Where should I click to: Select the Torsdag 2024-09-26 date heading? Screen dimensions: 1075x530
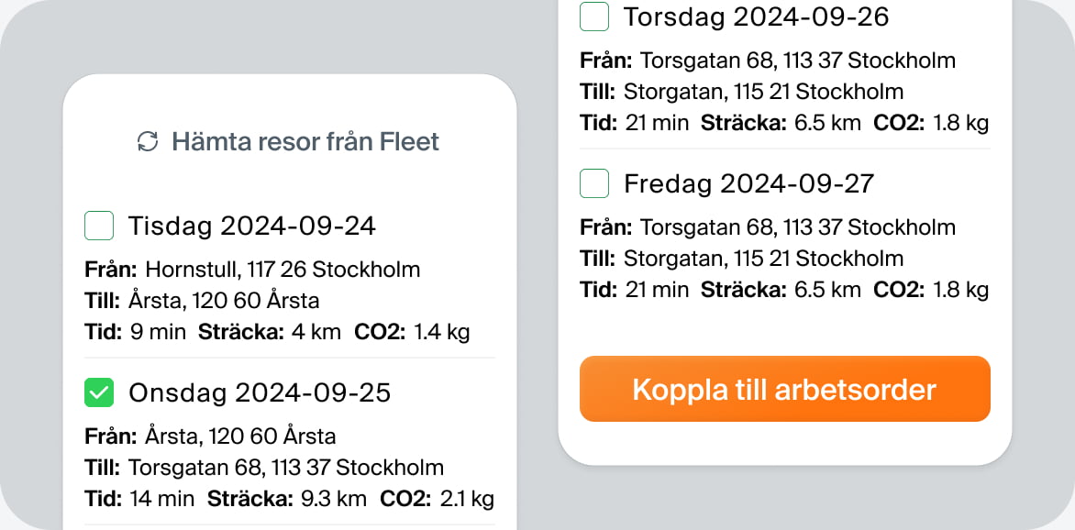coord(756,17)
